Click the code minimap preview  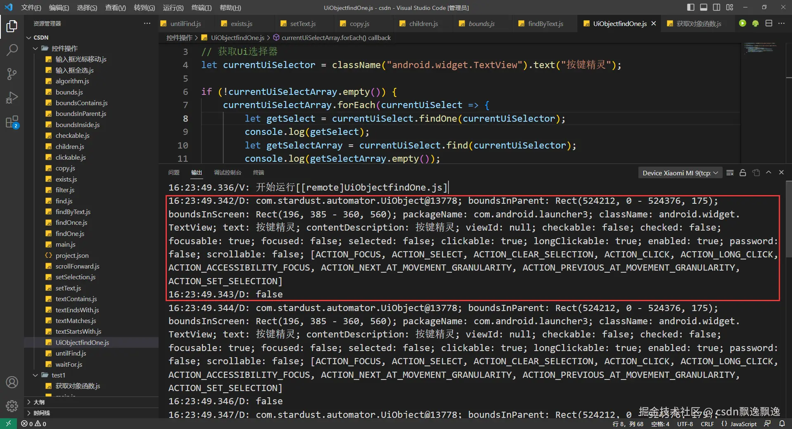pyautogui.click(x=759, y=49)
